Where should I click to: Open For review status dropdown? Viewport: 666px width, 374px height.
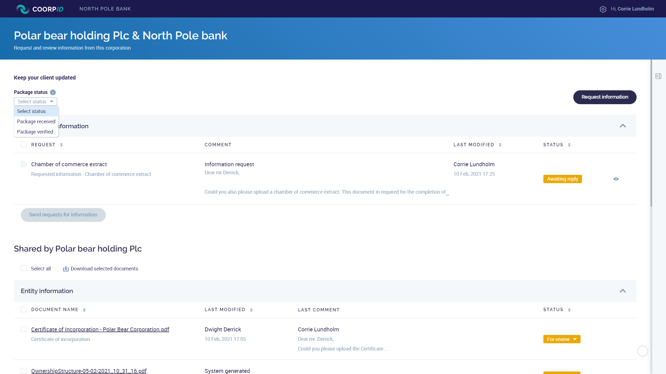562,339
